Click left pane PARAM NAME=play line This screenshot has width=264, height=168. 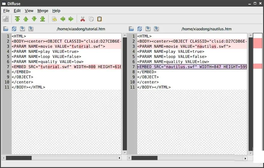pos(67,51)
